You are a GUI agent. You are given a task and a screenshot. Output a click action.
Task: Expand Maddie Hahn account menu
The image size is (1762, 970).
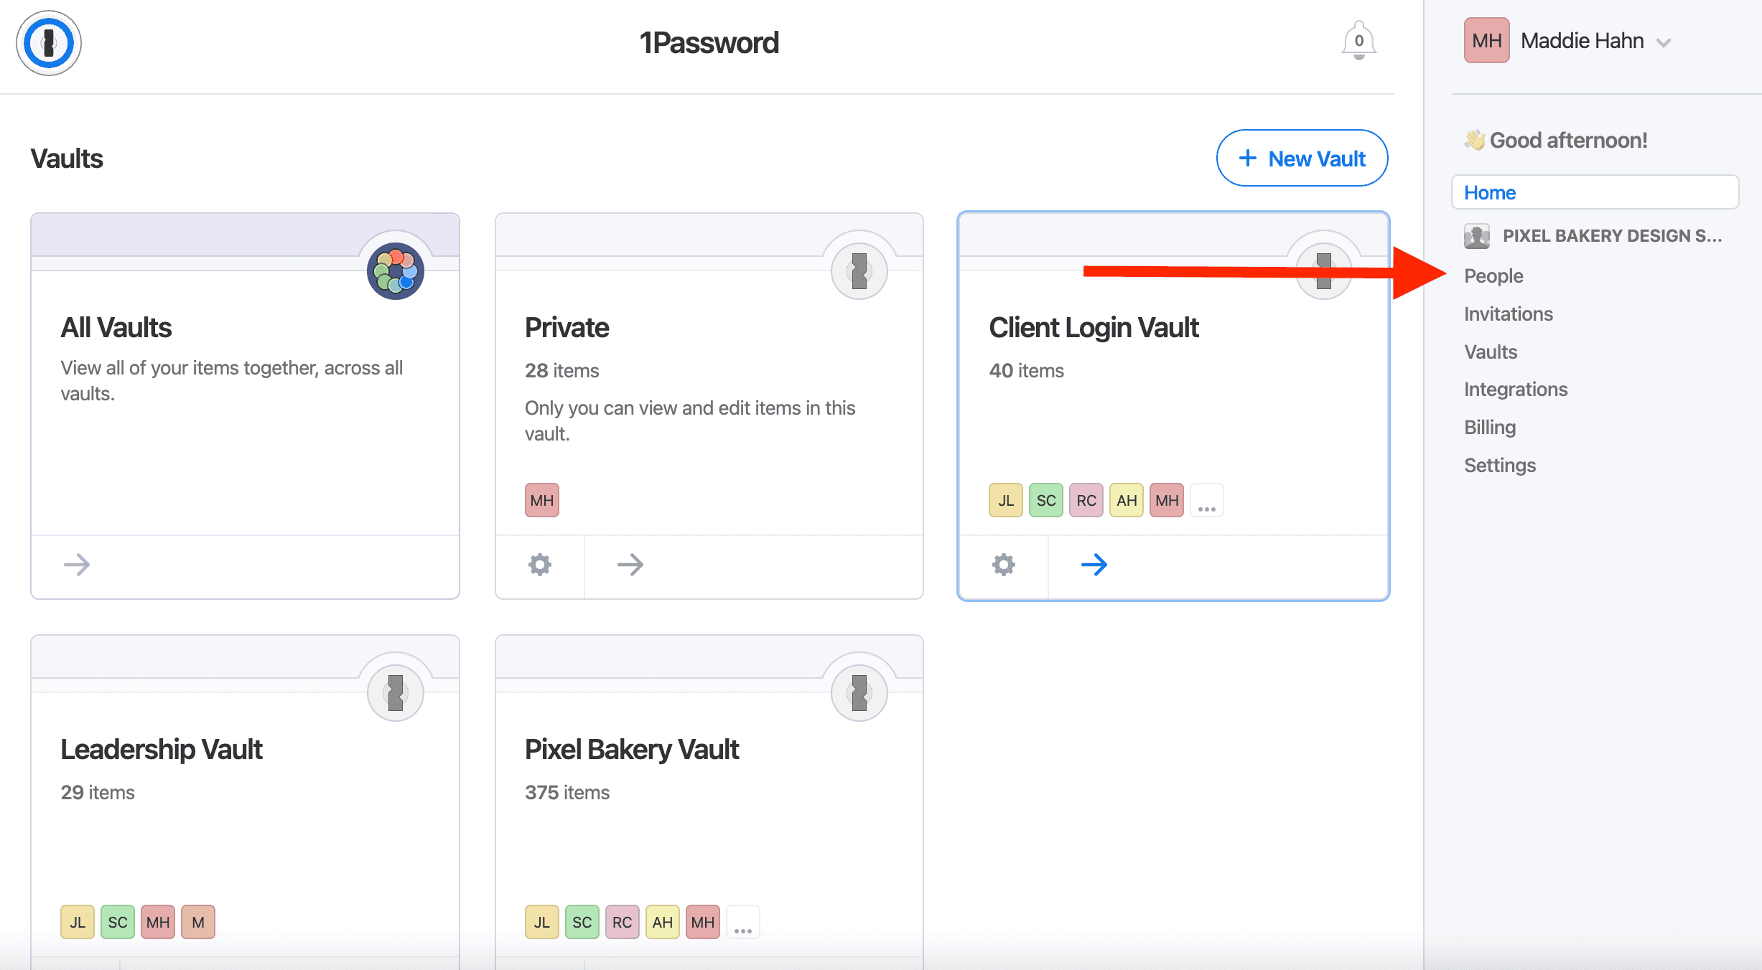pos(1664,43)
